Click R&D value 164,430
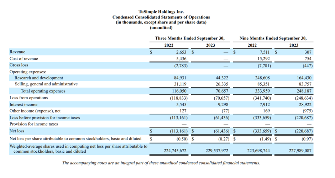Image resolution: width=335 pixels, height=178 pixels. pyautogui.click(x=304, y=78)
